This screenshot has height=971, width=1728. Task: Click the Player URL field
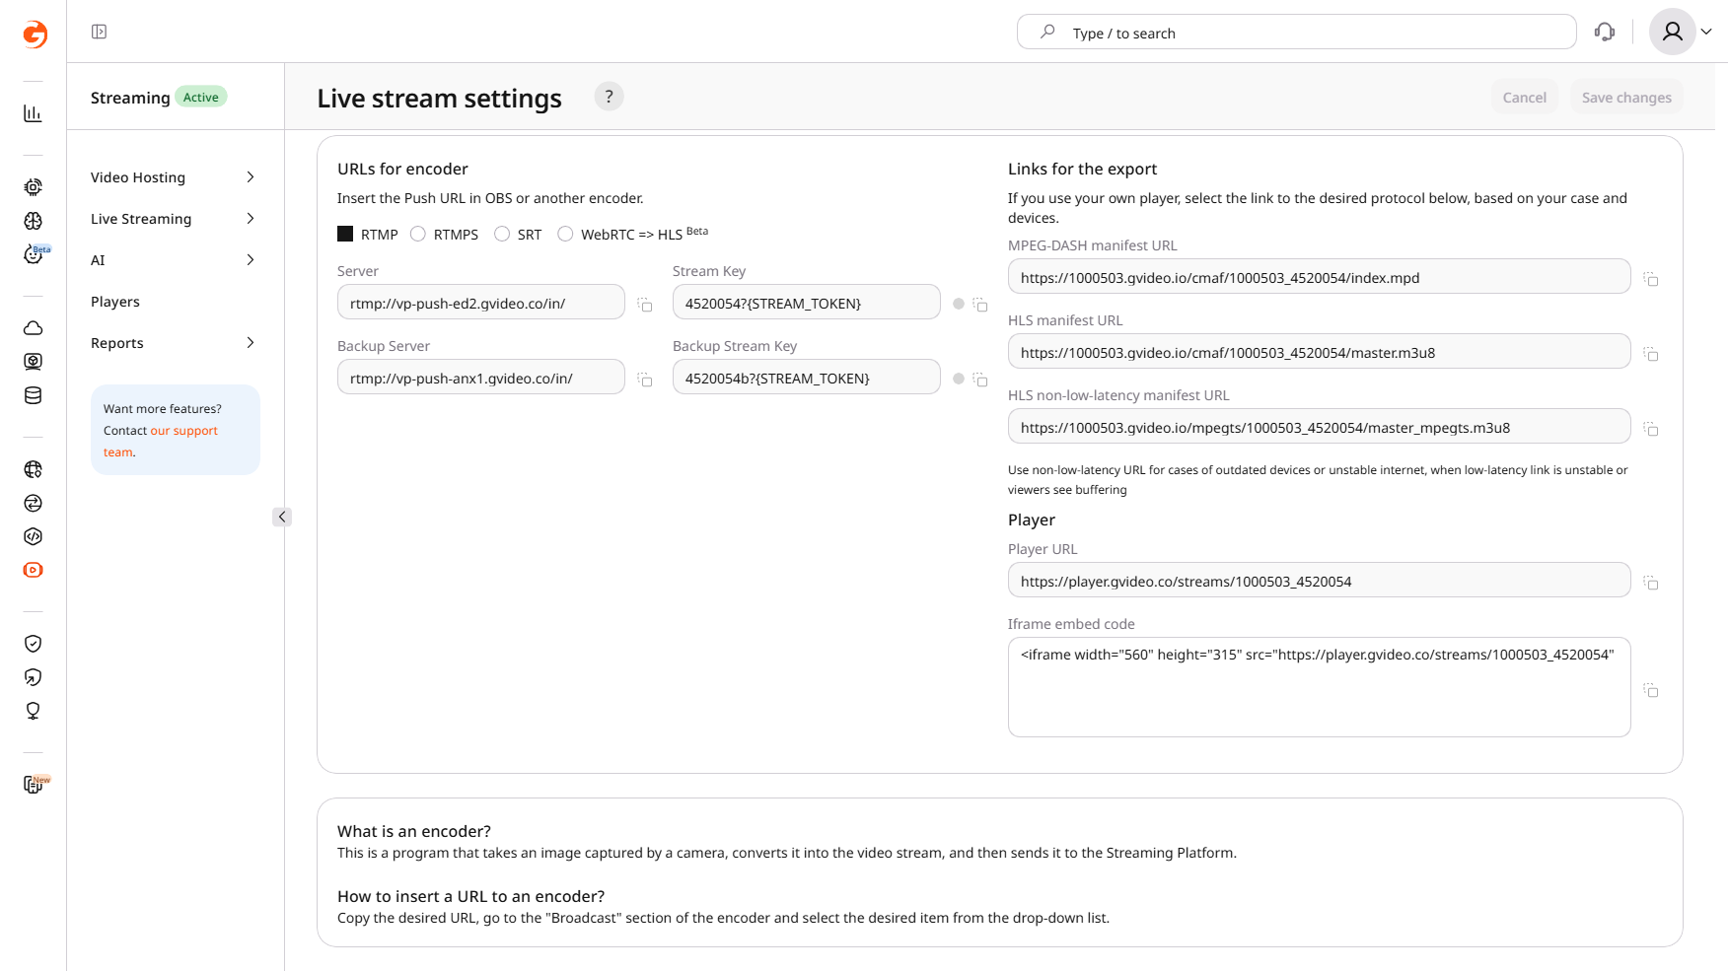[1320, 580]
